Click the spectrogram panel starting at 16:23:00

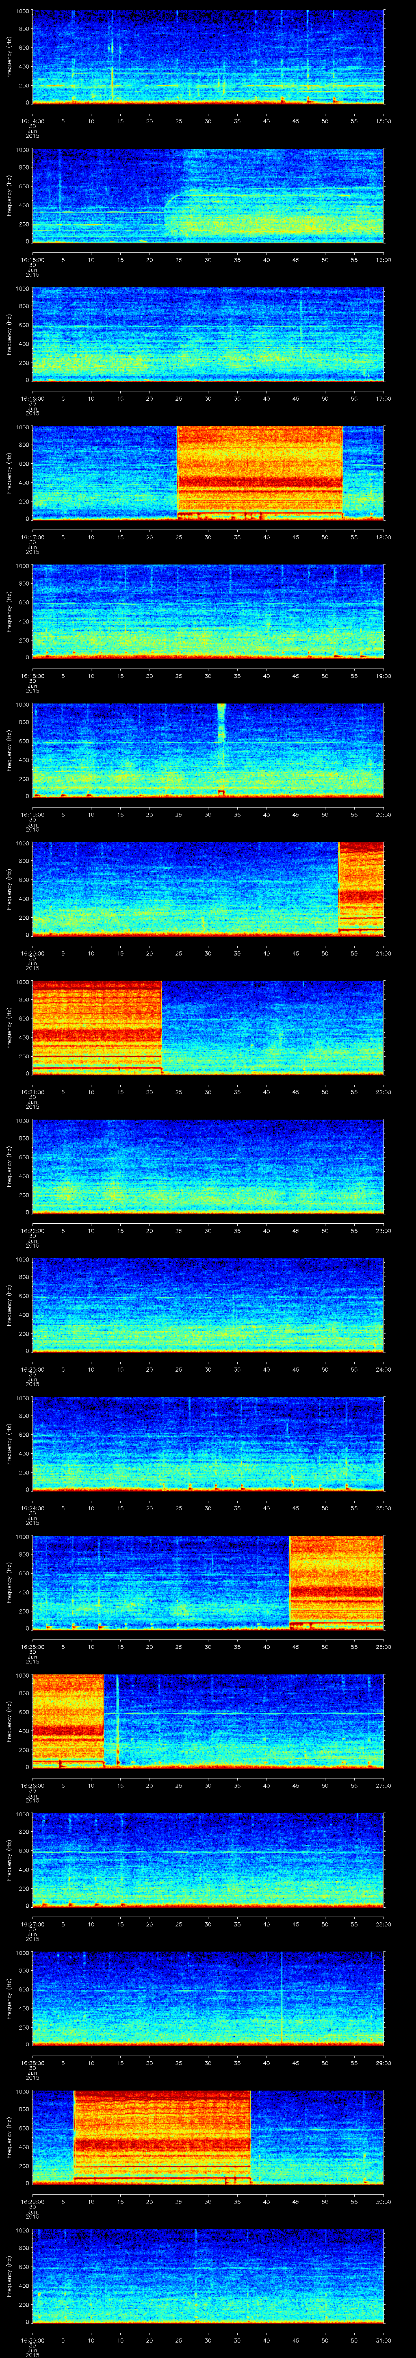tap(208, 1306)
